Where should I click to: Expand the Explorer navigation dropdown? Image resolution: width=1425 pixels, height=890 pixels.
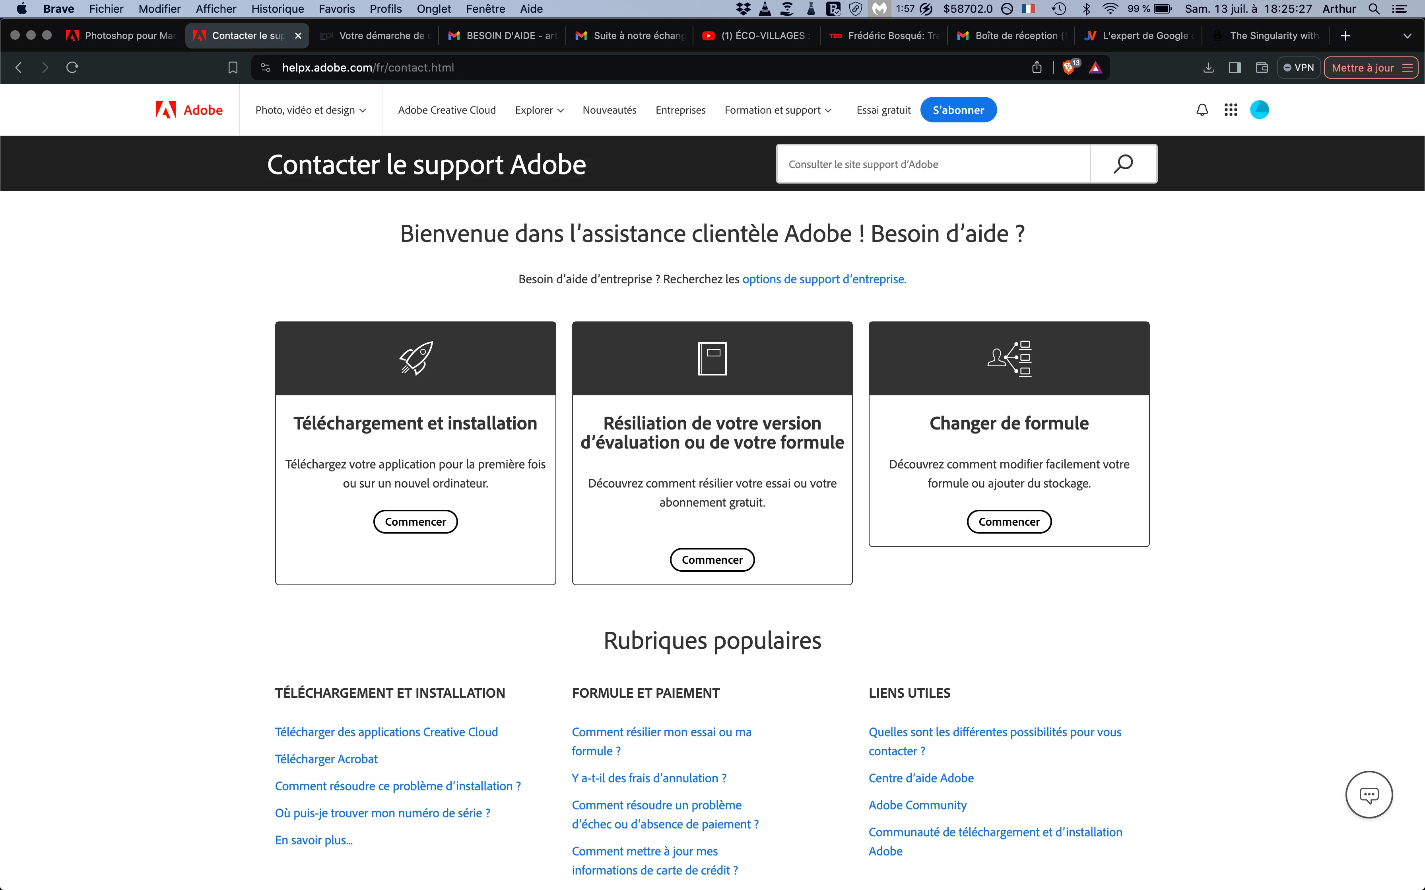click(x=539, y=110)
